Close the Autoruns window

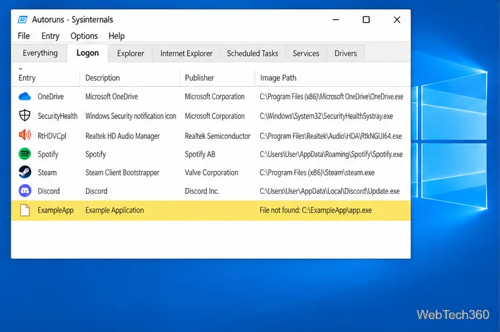[x=397, y=20]
